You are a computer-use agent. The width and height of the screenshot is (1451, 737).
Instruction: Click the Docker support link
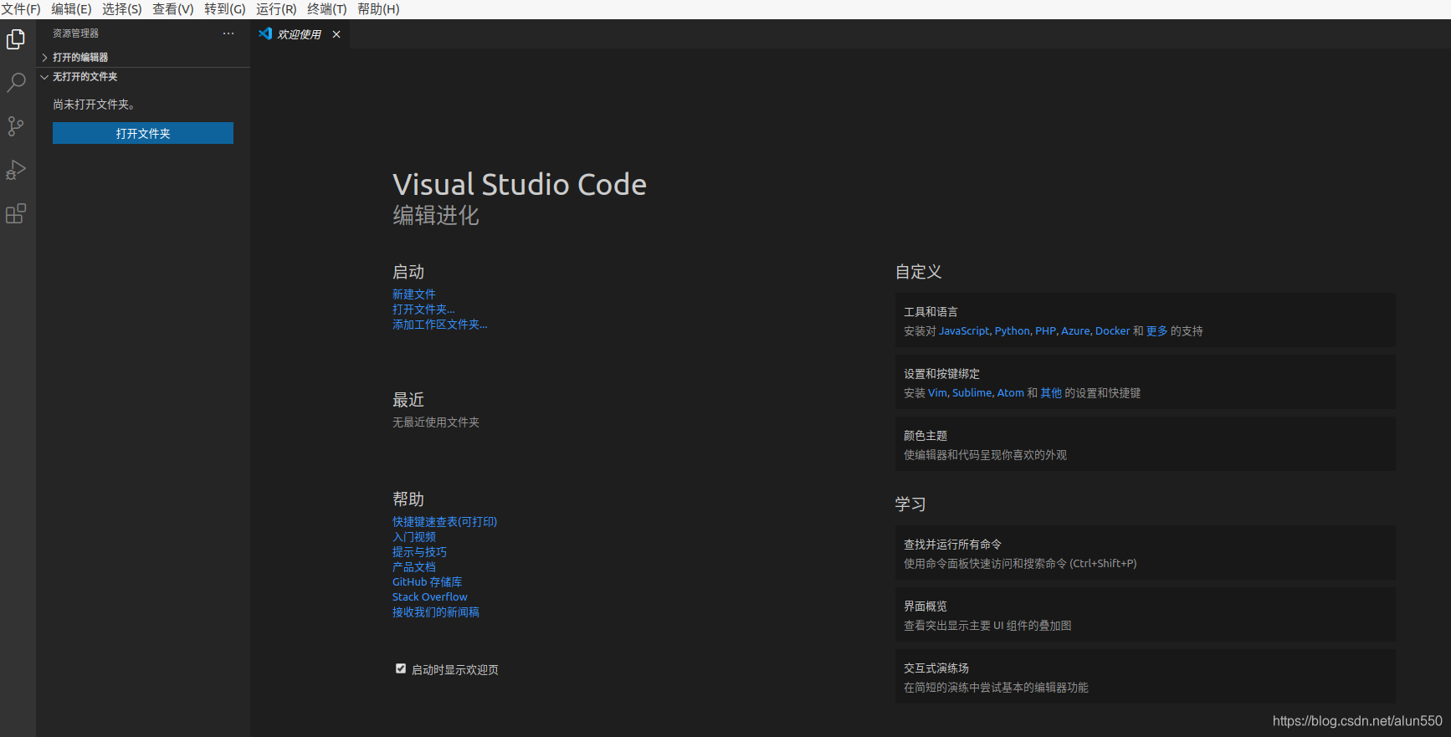[1112, 331]
